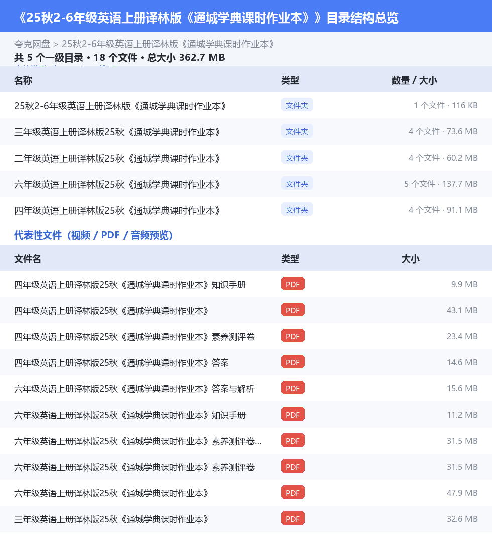The width and height of the screenshot is (492, 548).
Task: Click PDF badge beside 47.9 MB file
Action: [293, 492]
